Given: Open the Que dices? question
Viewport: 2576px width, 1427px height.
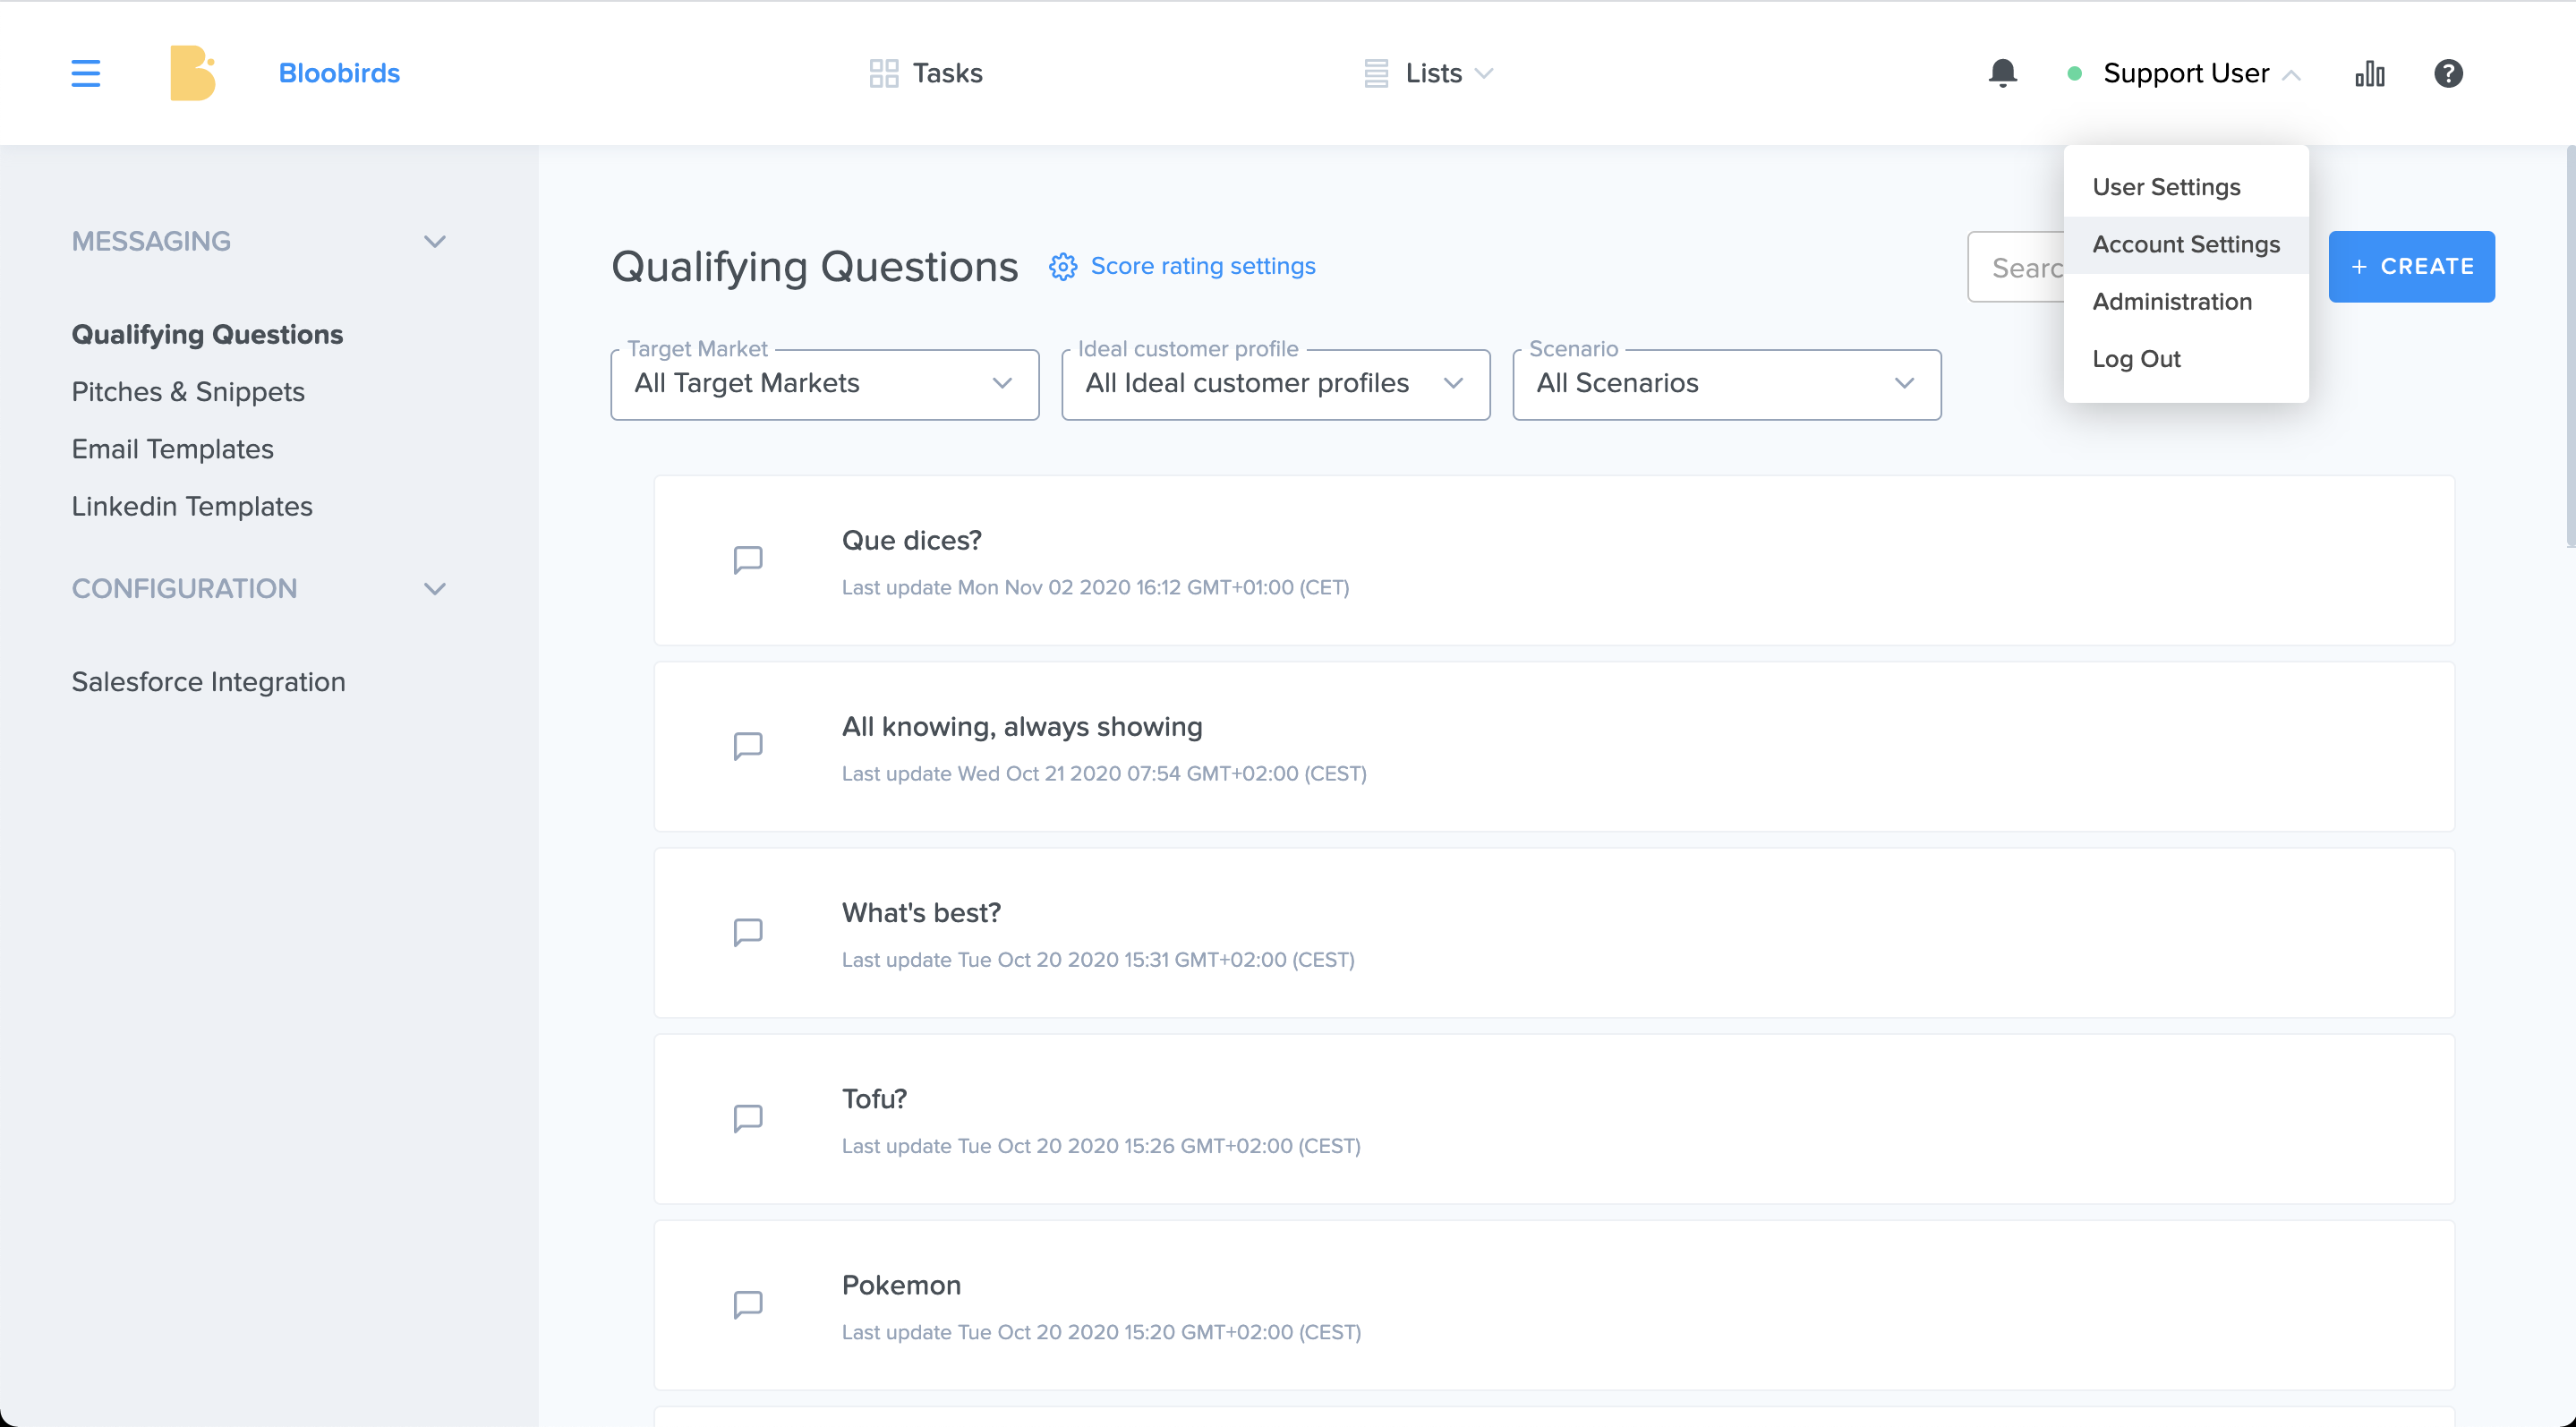Looking at the screenshot, I should pos(1554,560).
